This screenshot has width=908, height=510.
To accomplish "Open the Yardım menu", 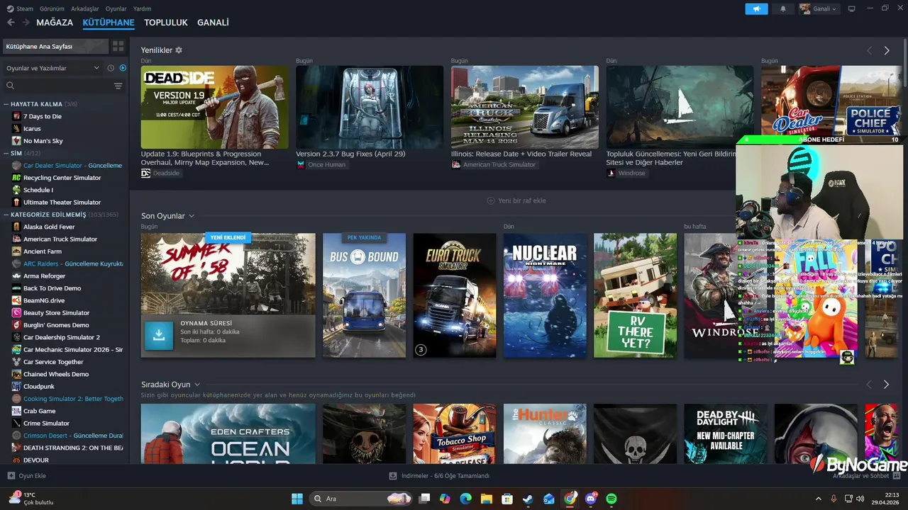I will tap(143, 8).
